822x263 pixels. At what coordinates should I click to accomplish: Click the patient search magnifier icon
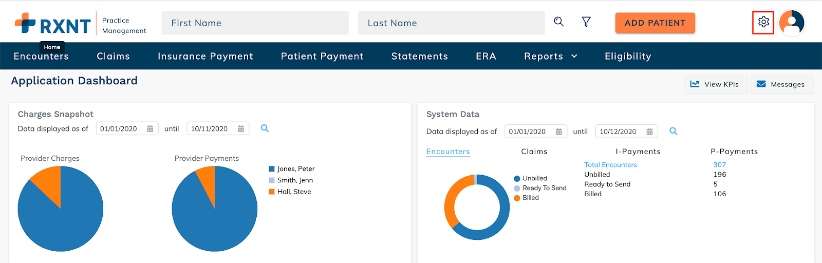pyautogui.click(x=558, y=22)
